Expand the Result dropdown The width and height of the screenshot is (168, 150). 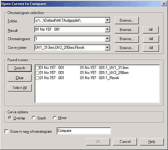(107, 29)
